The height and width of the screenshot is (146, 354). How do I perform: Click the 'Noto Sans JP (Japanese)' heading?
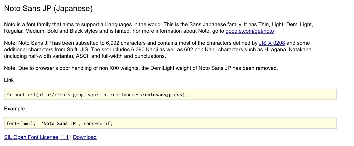coord(48,9)
